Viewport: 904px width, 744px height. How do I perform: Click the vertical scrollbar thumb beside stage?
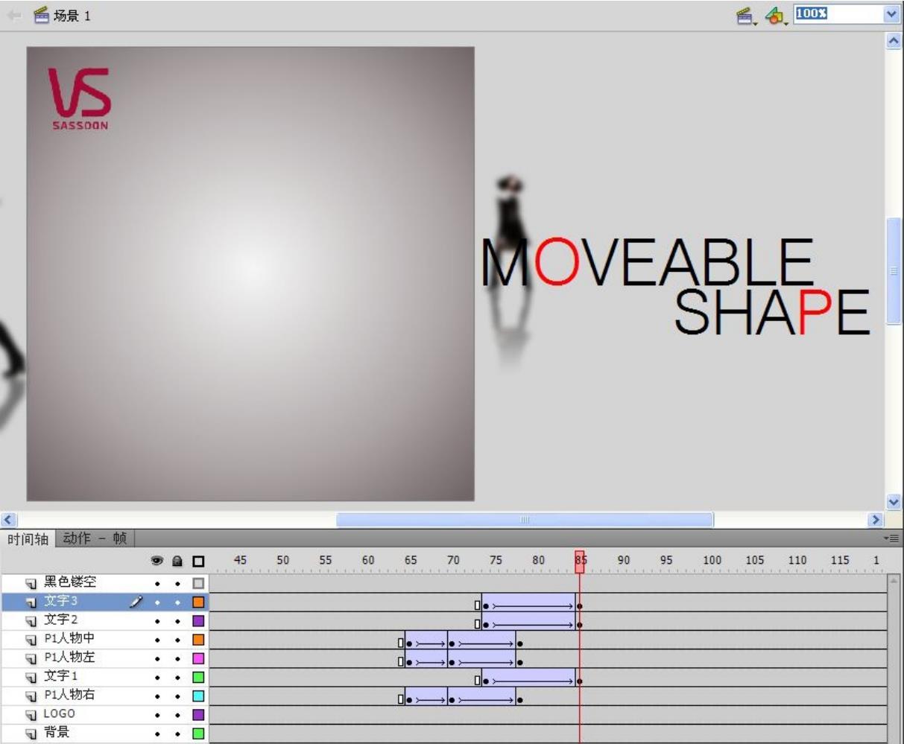[894, 271]
